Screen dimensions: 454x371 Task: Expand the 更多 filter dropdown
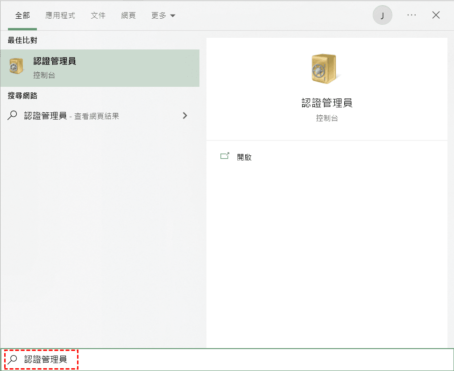click(x=163, y=15)
